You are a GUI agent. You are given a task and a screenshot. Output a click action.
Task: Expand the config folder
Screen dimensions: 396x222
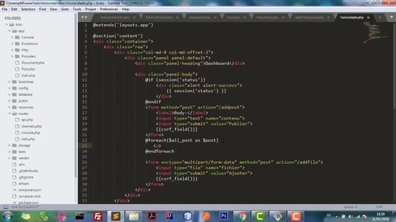9,88
